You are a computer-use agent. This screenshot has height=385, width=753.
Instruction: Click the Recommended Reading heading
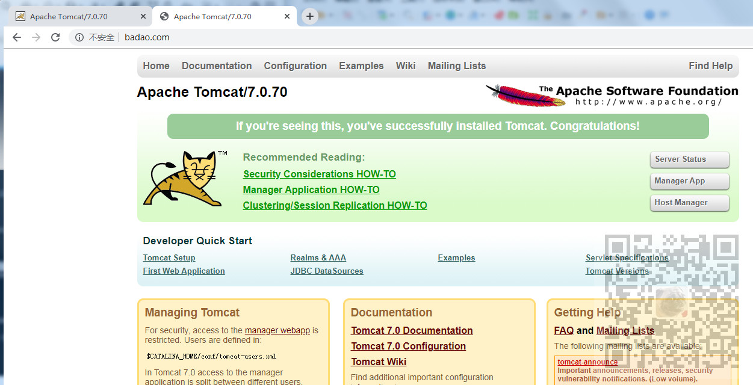click(x=304, y=158)
